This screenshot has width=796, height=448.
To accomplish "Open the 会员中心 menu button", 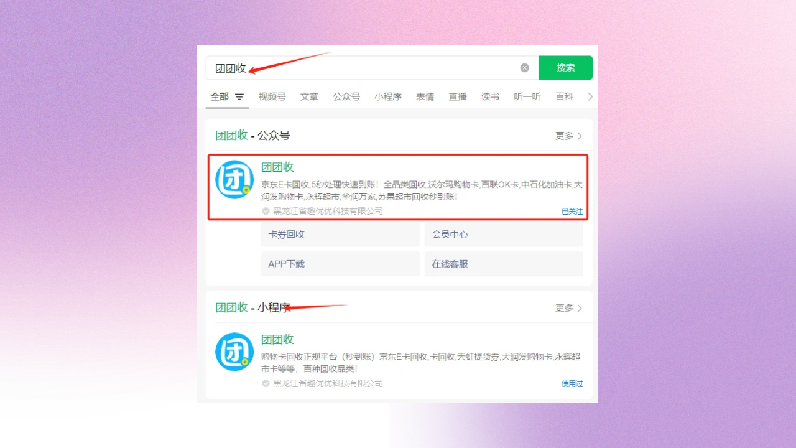I will (x=504, y=235).
